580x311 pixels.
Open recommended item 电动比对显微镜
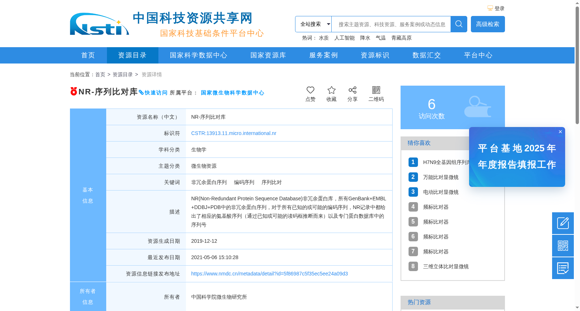click(441, 192)
